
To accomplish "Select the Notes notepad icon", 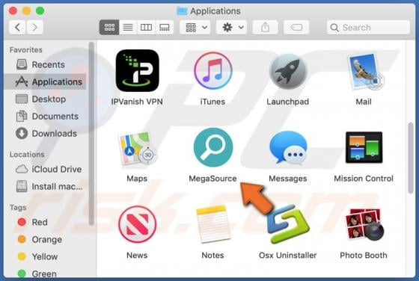I will (213, 224).
